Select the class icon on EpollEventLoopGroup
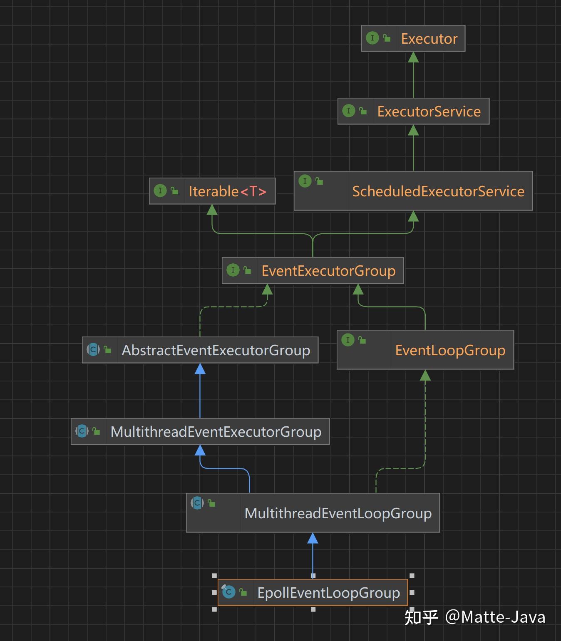561x641 pixels. click(228, 592)
